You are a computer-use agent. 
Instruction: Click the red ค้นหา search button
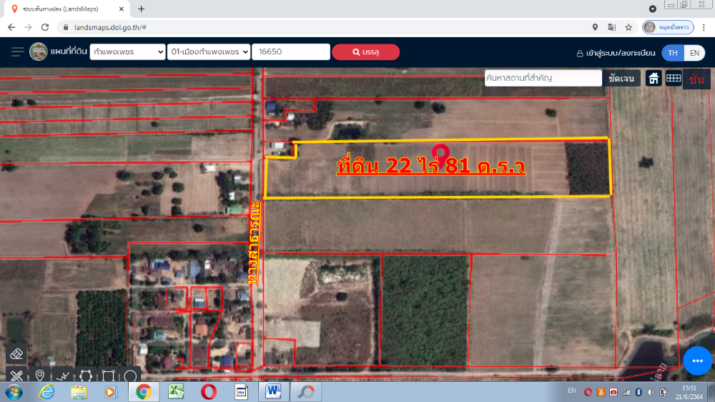tap(365, 52)
